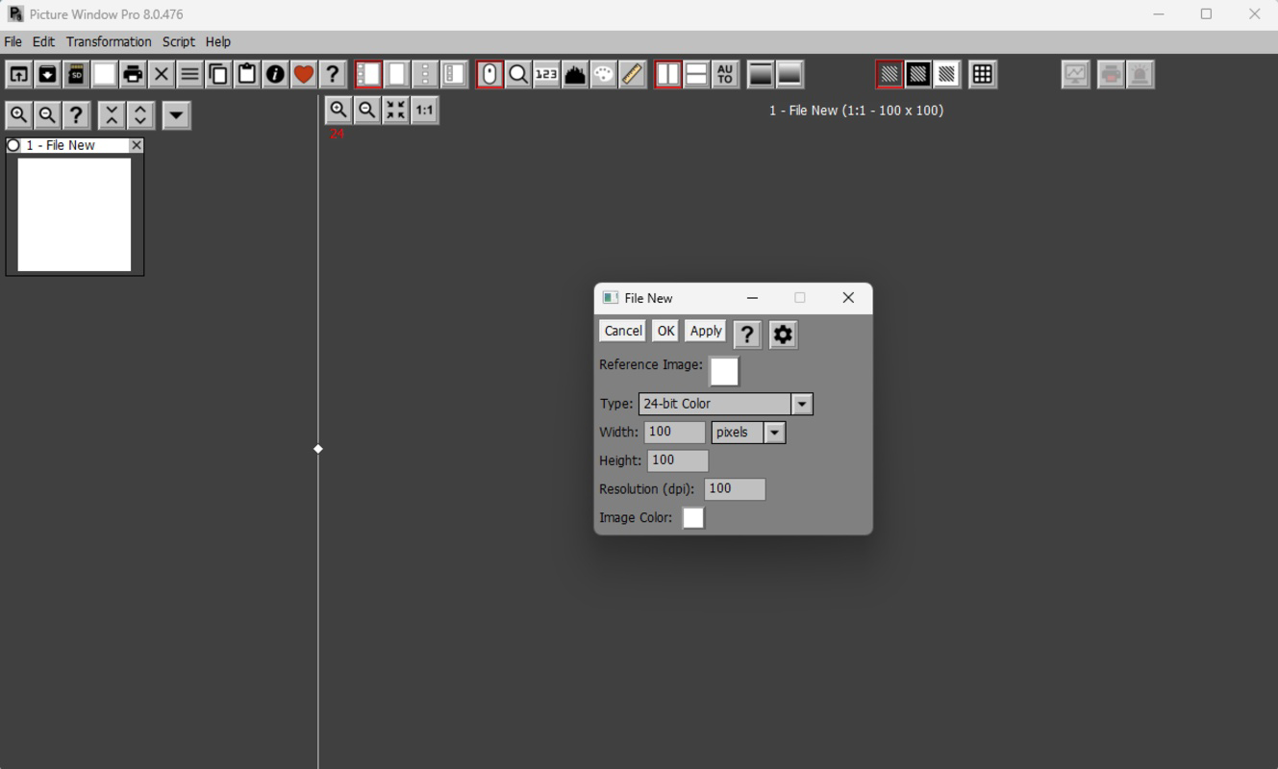Click Apply in the File New dialog
Image resolution: width=1278 pixels, height=769 pixels.
click(705, 331)
